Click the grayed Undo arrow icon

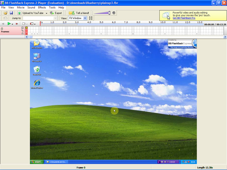pyautogui.click(x=5, y=18)
